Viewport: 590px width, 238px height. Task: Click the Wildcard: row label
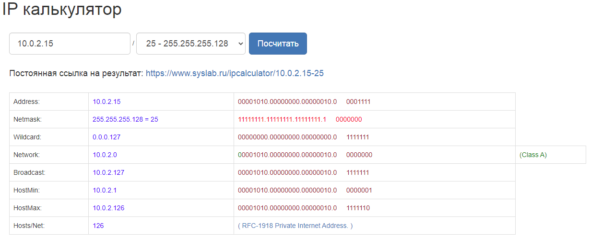27,137
